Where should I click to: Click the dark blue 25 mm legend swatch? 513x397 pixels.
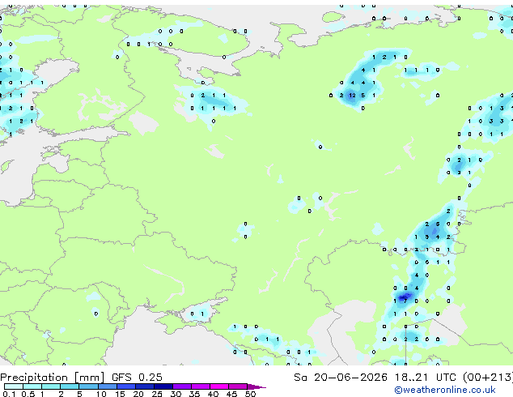click(x=163, y=386)
